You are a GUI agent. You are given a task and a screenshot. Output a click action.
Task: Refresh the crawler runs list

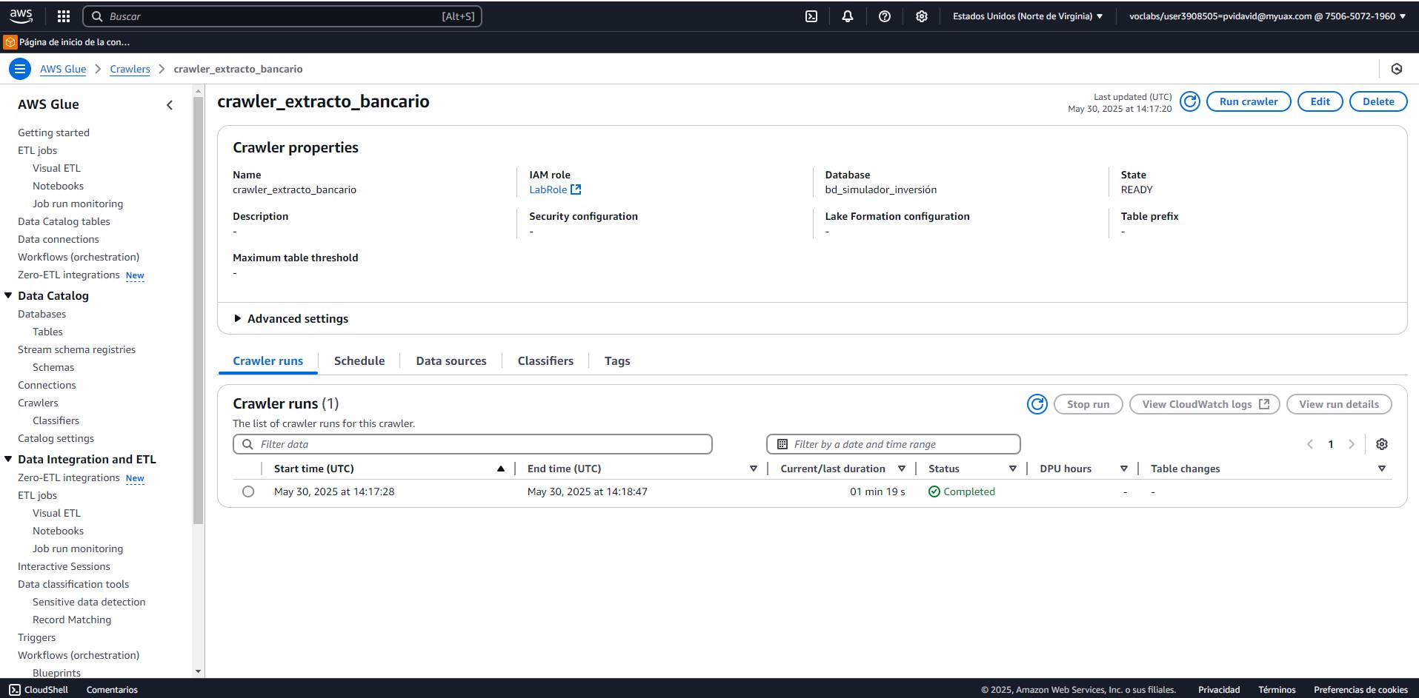(1037, 404)
